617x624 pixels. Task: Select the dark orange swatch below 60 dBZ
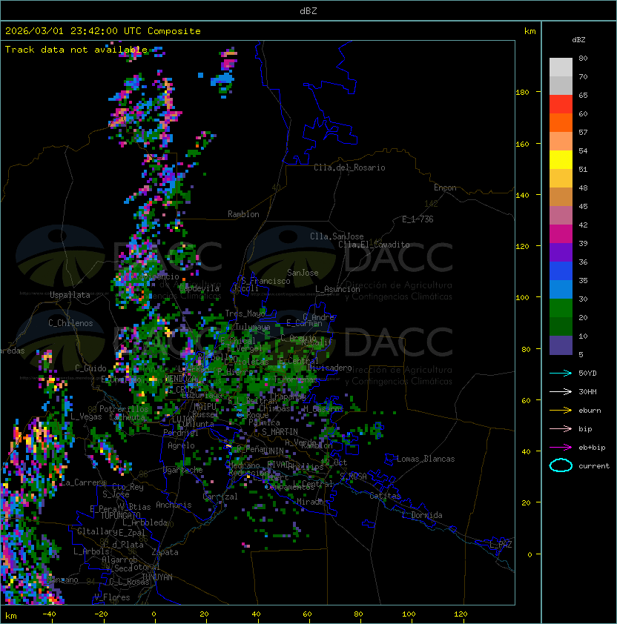(x=561, y=123)
